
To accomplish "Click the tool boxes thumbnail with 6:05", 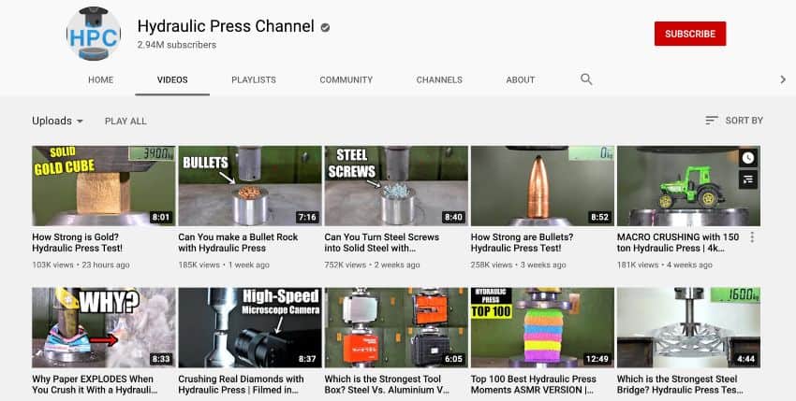I will [x=396, y=327].
